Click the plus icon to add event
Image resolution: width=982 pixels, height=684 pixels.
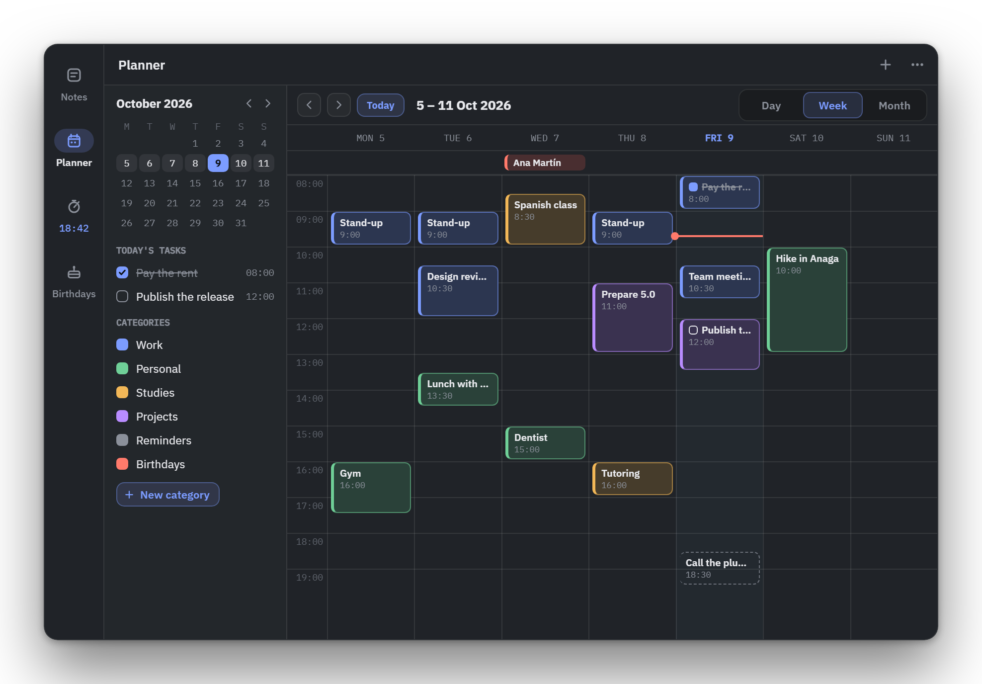tap(885, 65)
